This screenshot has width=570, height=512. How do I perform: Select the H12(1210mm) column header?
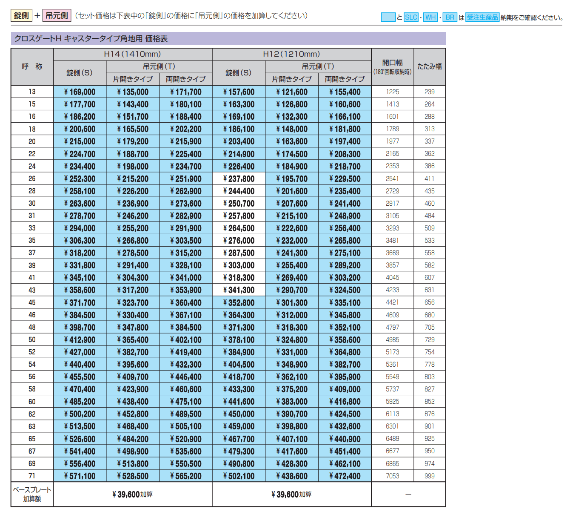(291, 54)
